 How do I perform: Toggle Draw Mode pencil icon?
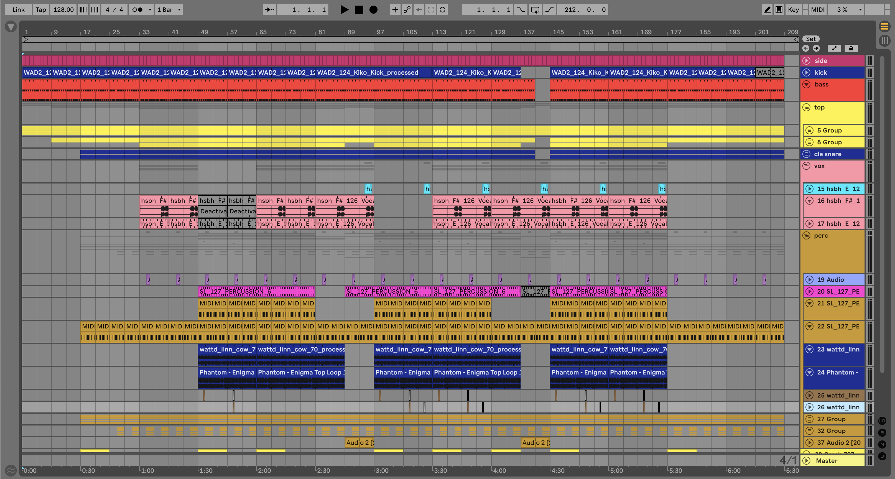point(767,10)
